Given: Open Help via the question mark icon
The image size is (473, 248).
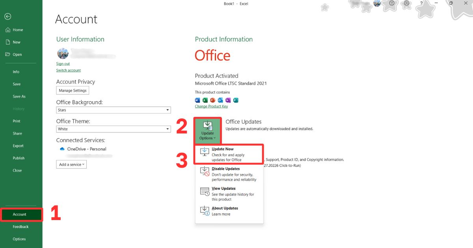Looking at the screenshot, I should tap(421, 3).
